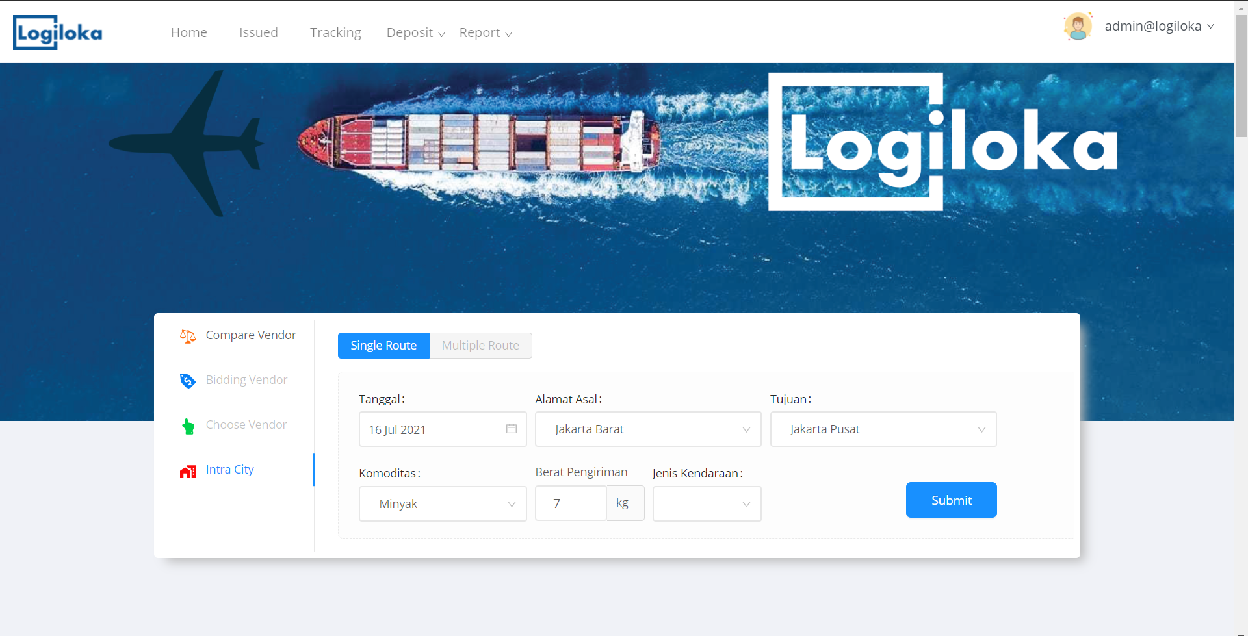This screenshot has height=636, width=1248.
Task: Click the Intra City building icon
Action: pyautogui.click(x=188, y=471)
